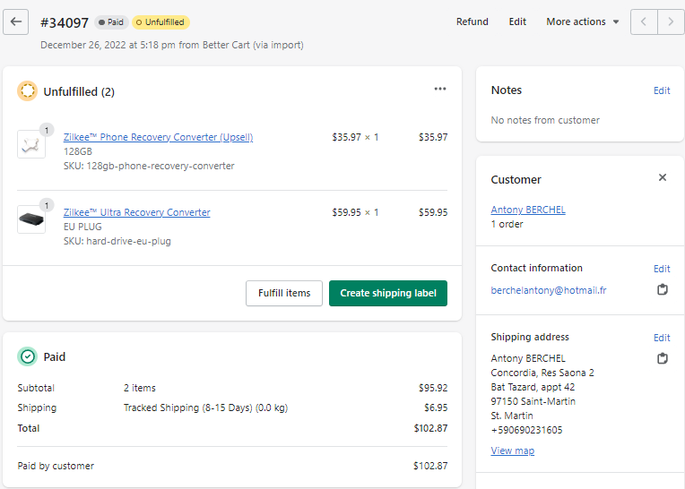The height and width of the screenshot is (489, 685).
Task: Click the green Paid checkmark icon
Action: (x=27, y=356)
